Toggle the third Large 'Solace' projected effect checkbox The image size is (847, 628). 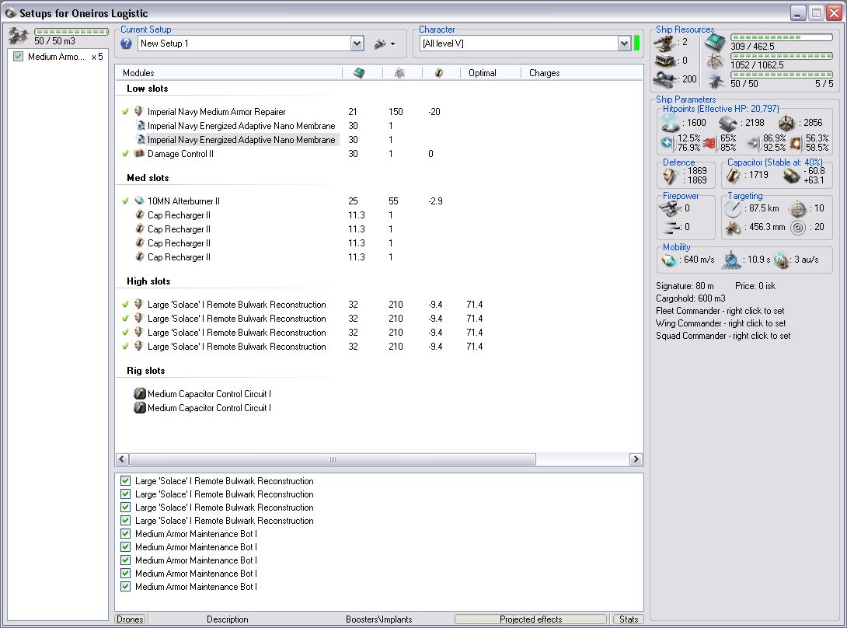click(x=125, y=507)
